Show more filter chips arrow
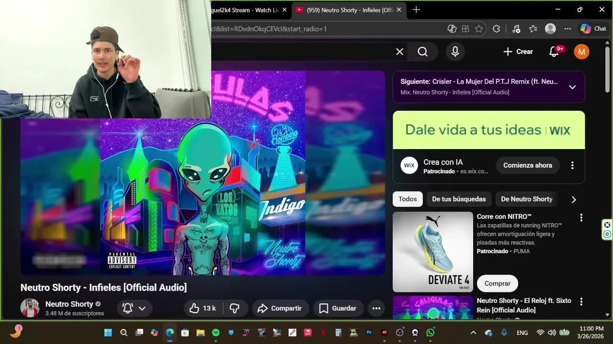 tap(574, 199)
